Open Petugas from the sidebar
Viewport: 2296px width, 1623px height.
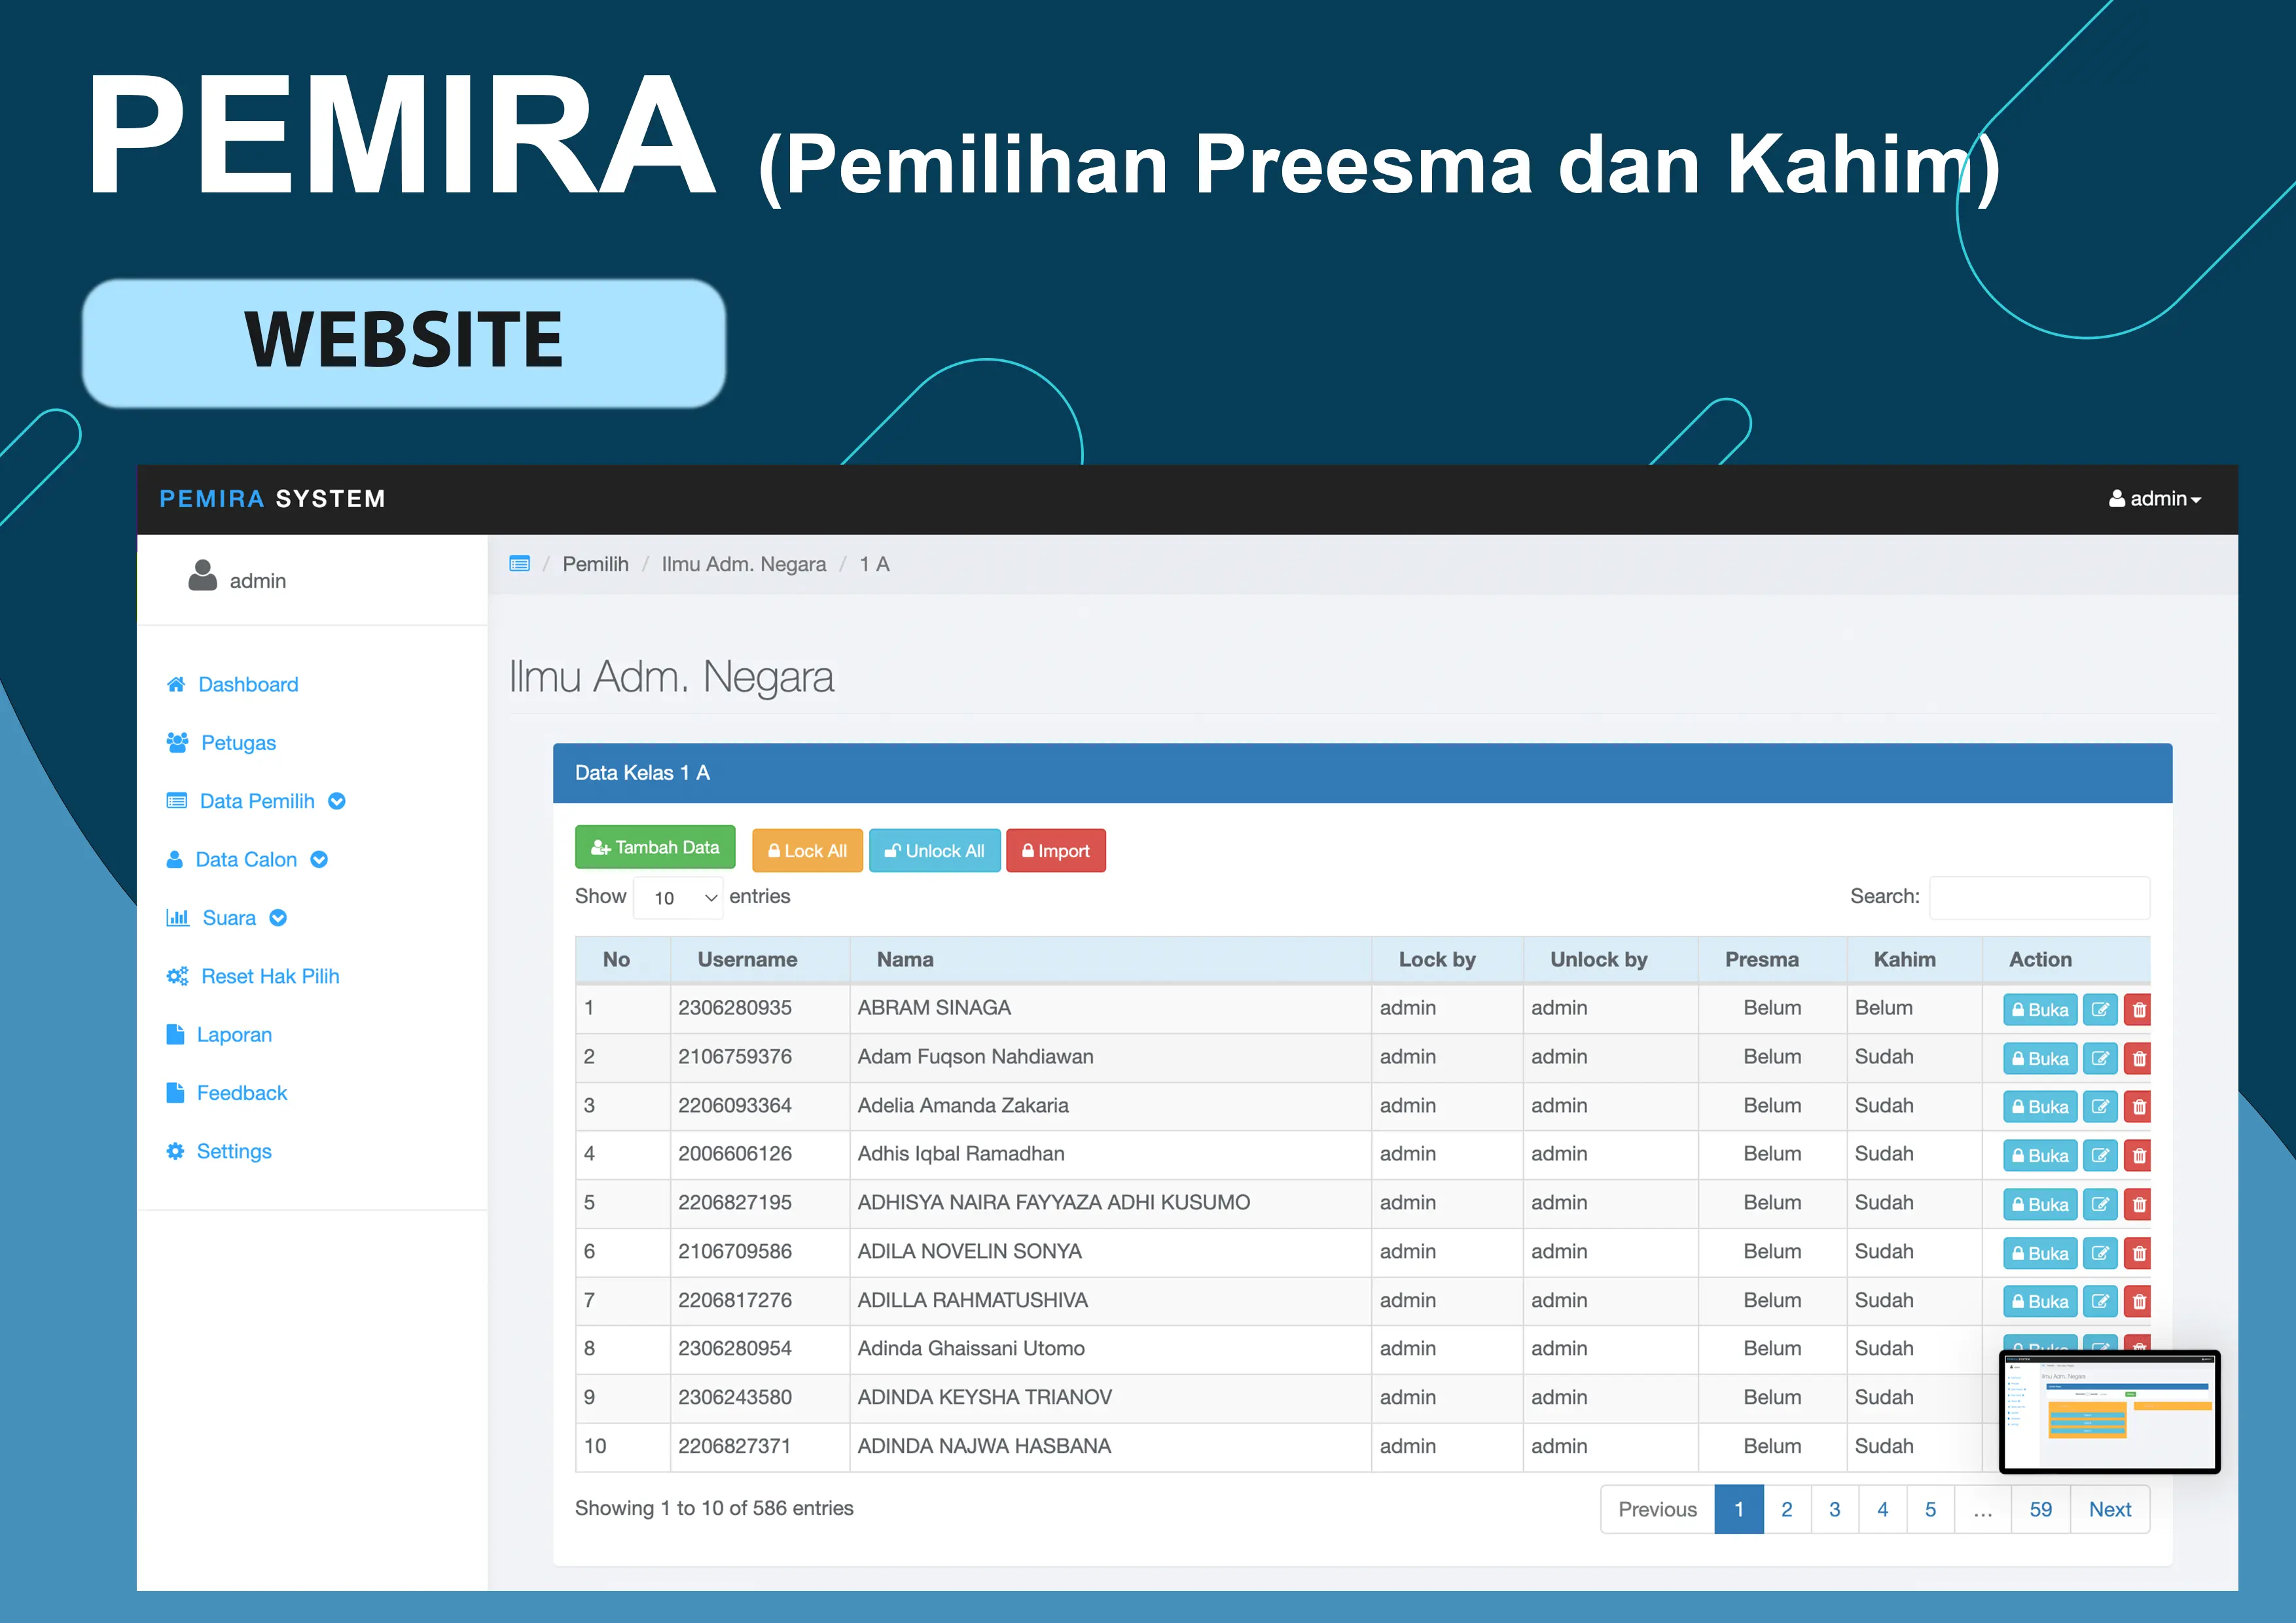click(238, 742)
